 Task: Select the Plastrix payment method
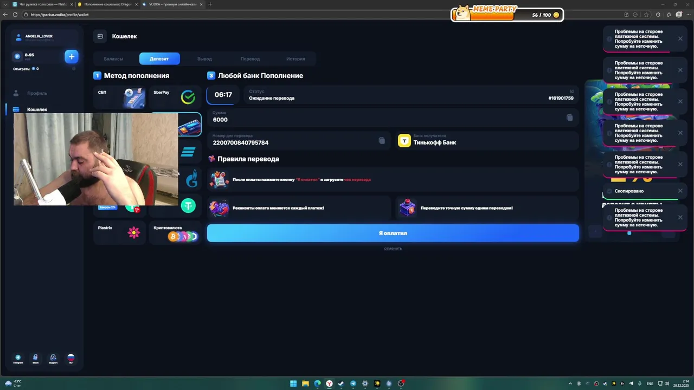120,233
